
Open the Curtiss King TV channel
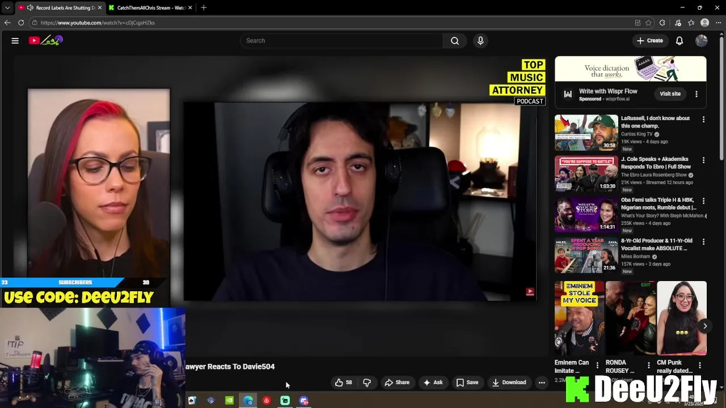(x=636, y=134)
